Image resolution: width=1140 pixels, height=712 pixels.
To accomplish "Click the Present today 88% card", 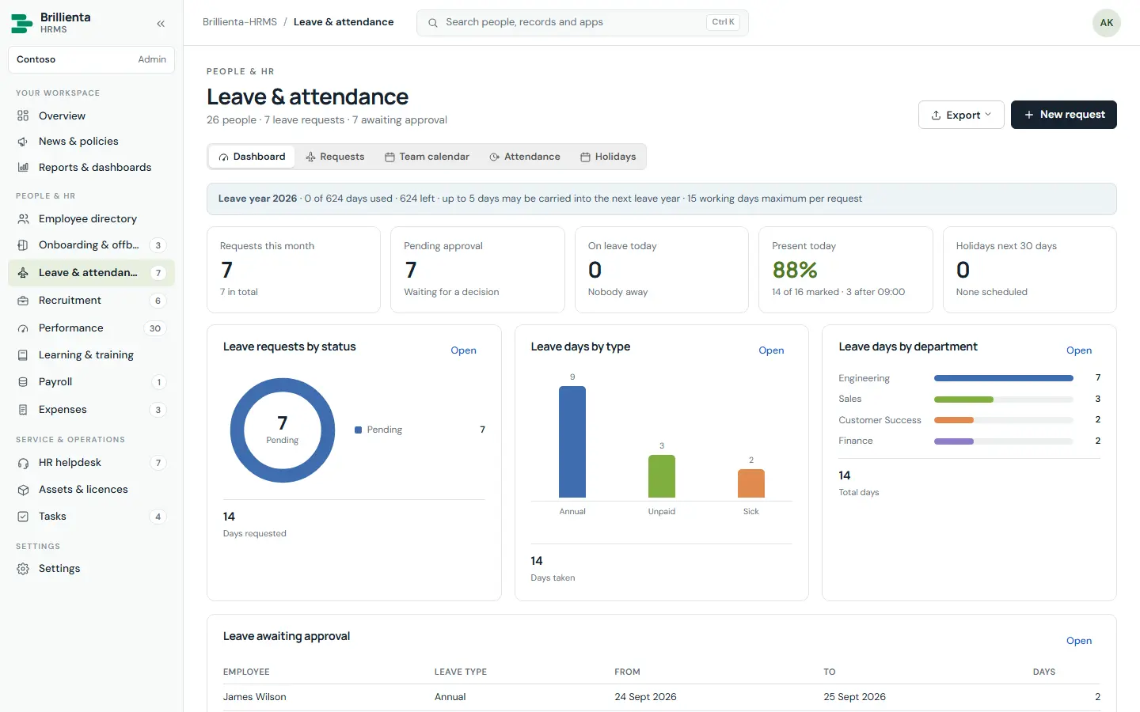I will [x=845, y=270].
